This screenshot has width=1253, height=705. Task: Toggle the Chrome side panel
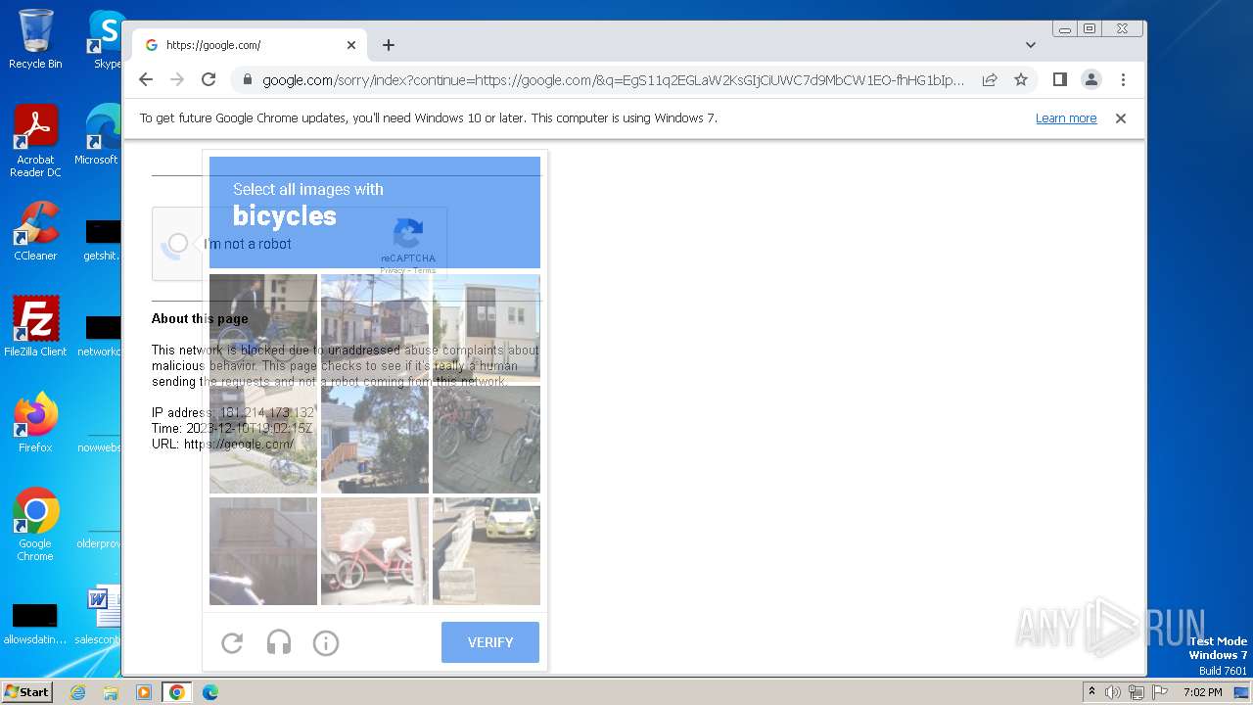(x=1059, y=79)
